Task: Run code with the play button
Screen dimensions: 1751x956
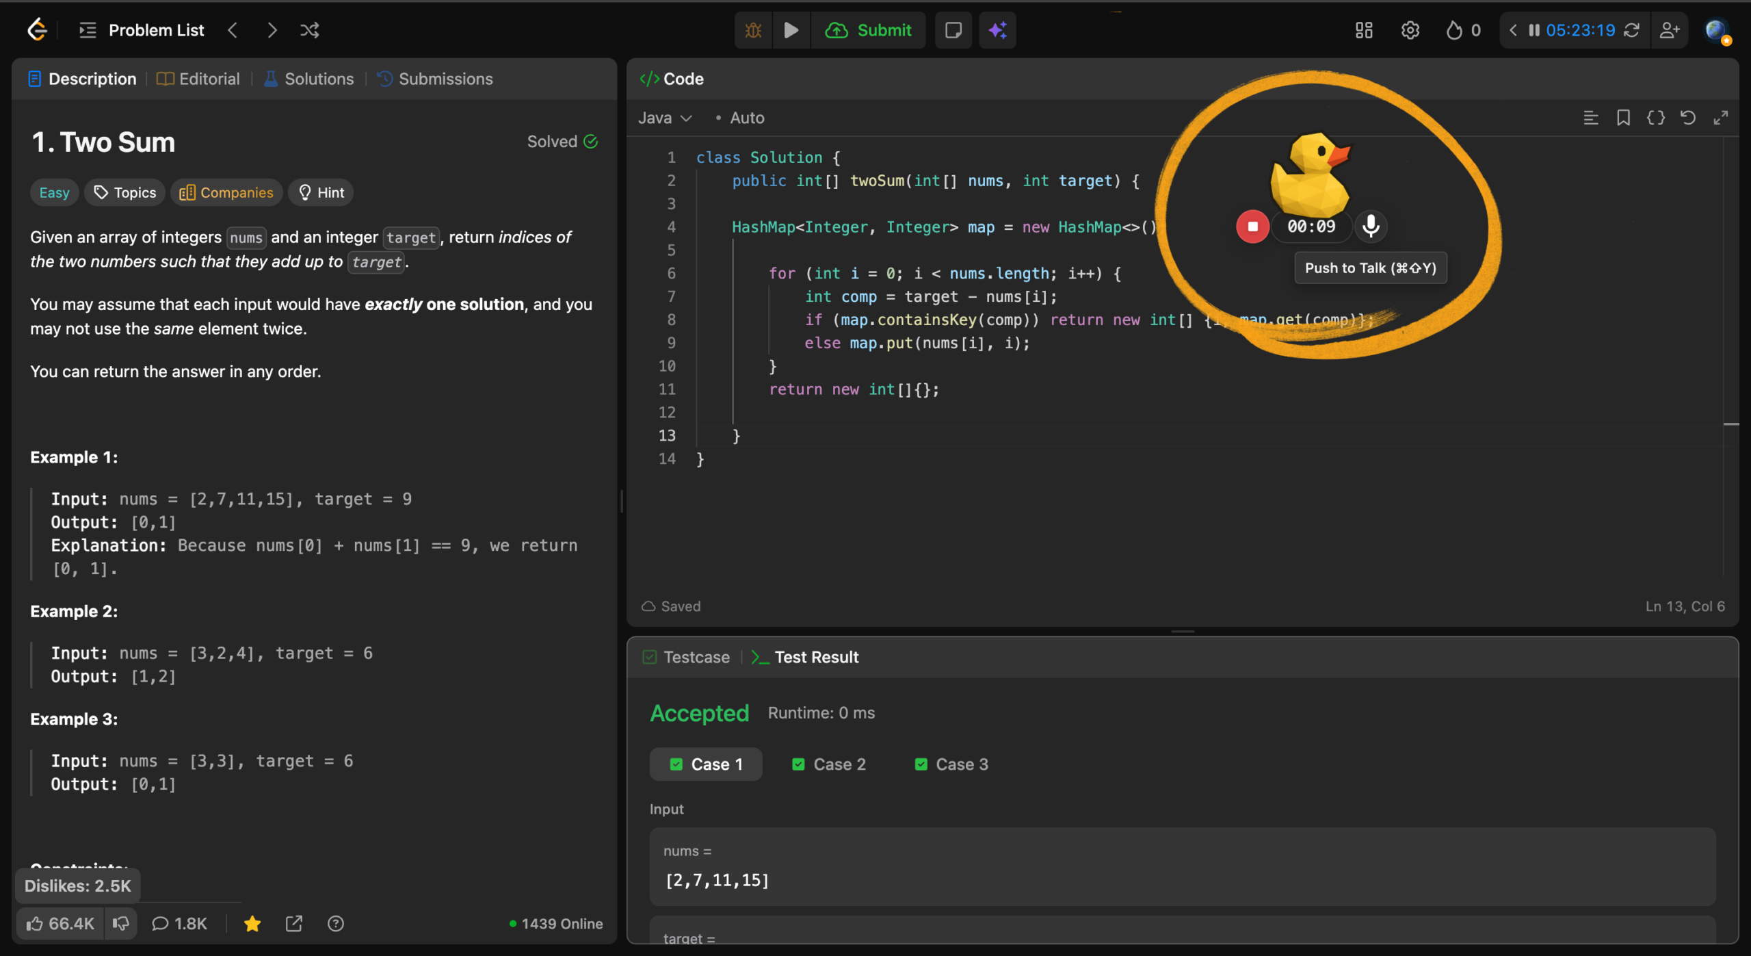Action: (x=791, y=30)
